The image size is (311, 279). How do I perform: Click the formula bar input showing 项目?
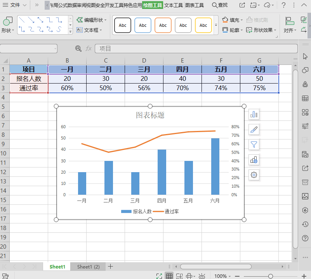pos(196,49)
